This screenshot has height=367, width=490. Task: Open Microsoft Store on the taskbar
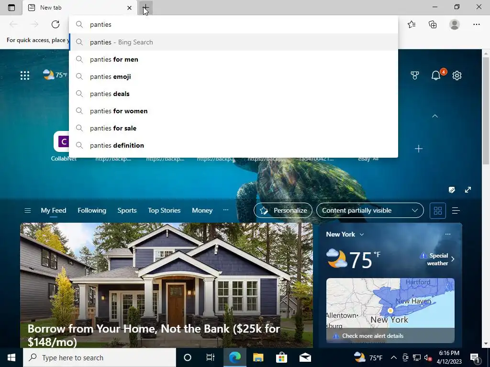tap(281, 357)
